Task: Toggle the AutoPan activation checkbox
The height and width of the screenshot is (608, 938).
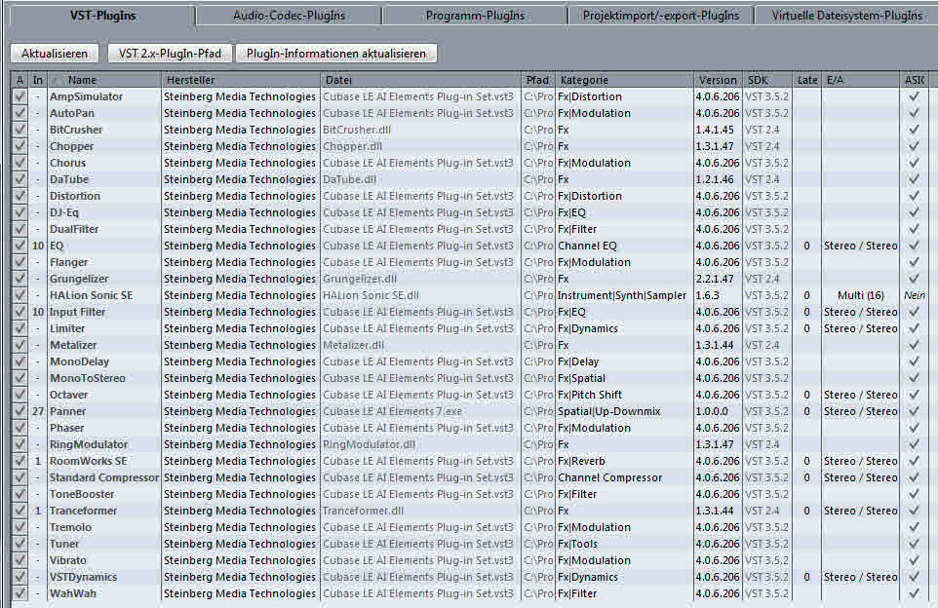Action: (20, 113)
